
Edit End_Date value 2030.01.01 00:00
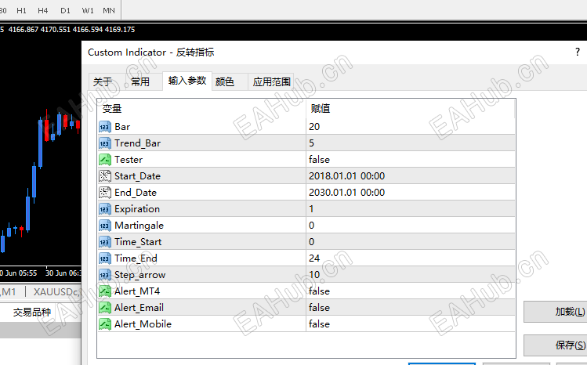click(x=411, y=193)
